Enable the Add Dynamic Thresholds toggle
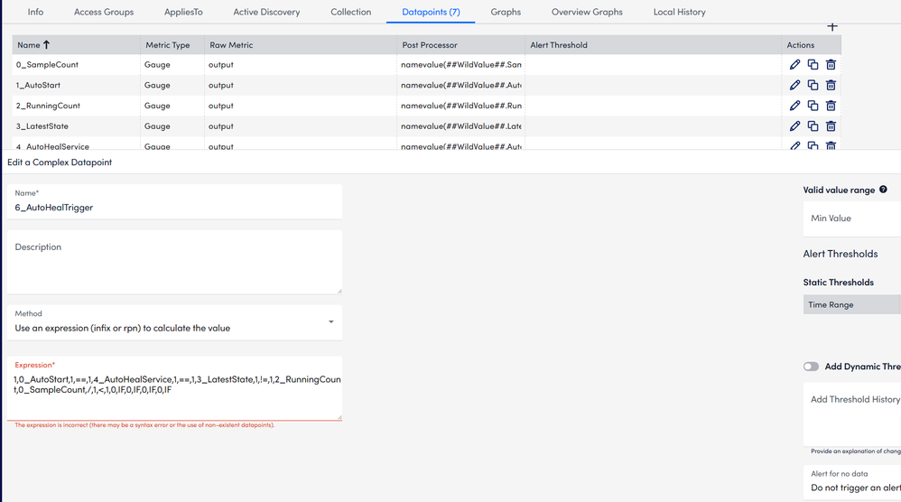This screenshot has height=502, width=901. pyautogui.click(x=811, y=367)
